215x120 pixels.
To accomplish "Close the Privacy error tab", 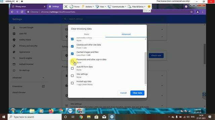I will tap(44, 7).
